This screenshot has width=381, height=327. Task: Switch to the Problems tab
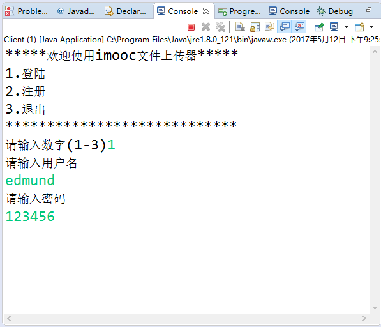(27, 11)
